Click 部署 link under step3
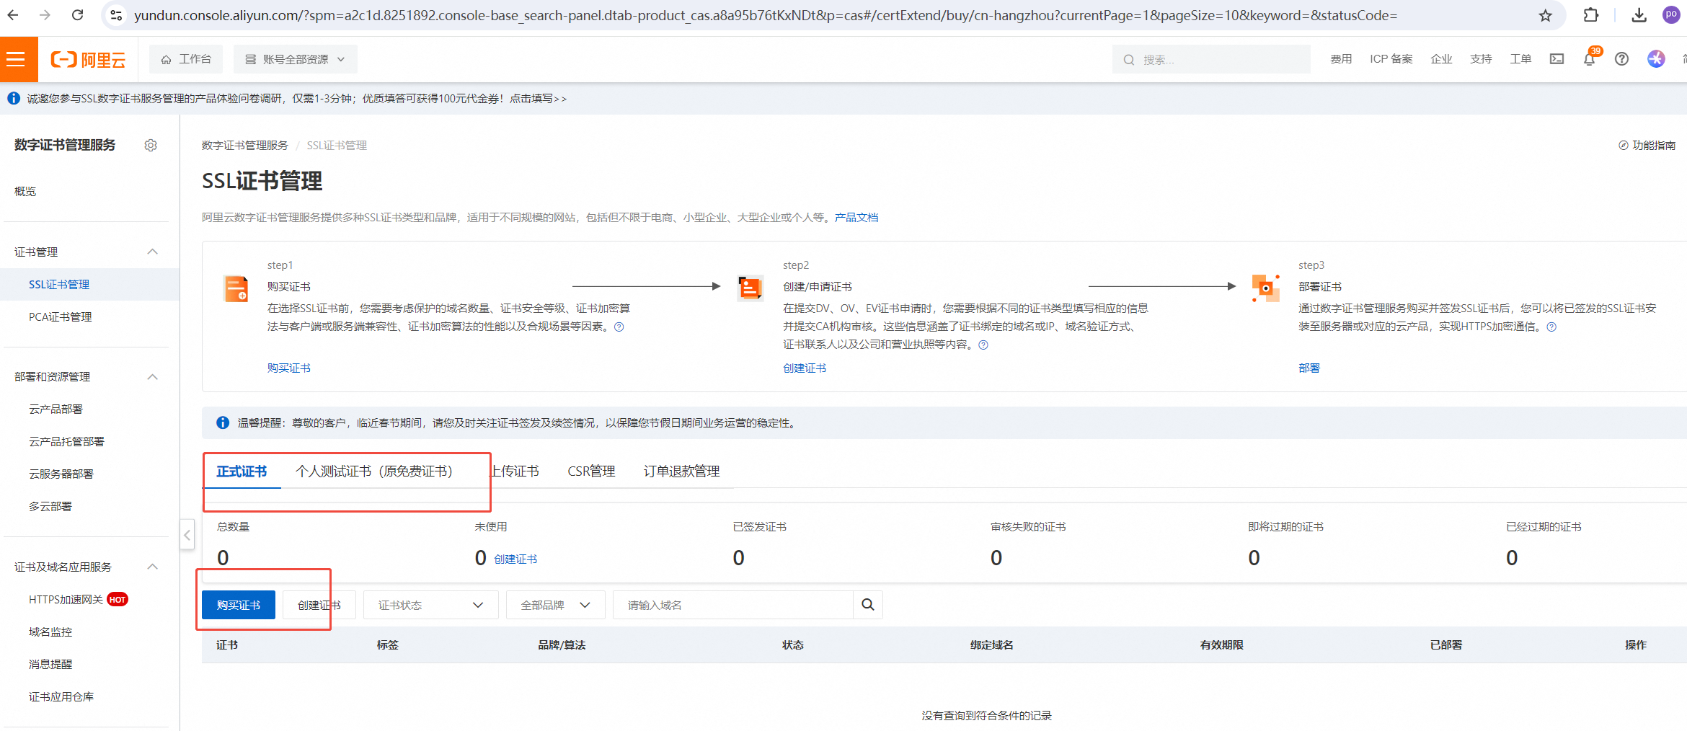Viewport: 1687px width, 731px height. click(x=1309, y=368)
